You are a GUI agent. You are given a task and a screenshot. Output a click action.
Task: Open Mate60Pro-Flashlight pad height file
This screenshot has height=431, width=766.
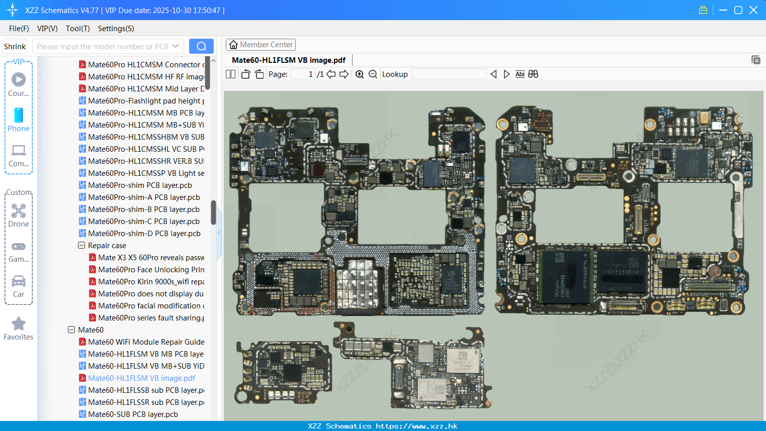(x=141, y=100)
